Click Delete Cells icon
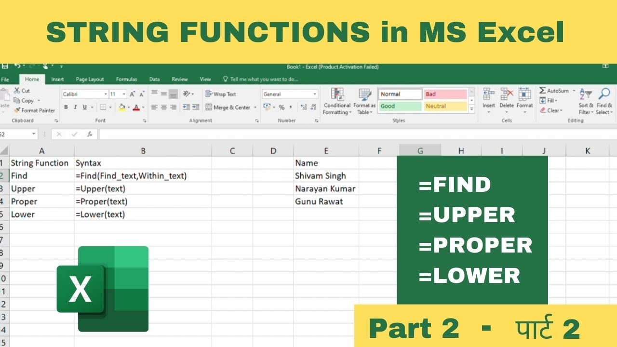This screenshot has height=347, width=617. point(507,94)
